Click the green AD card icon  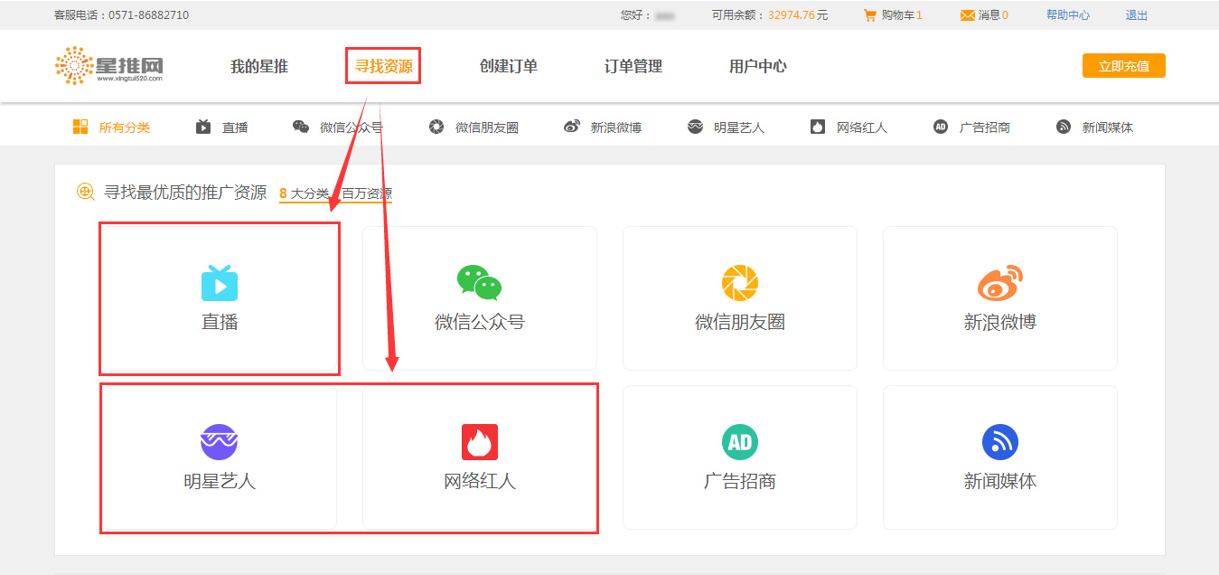coord(740,442)
